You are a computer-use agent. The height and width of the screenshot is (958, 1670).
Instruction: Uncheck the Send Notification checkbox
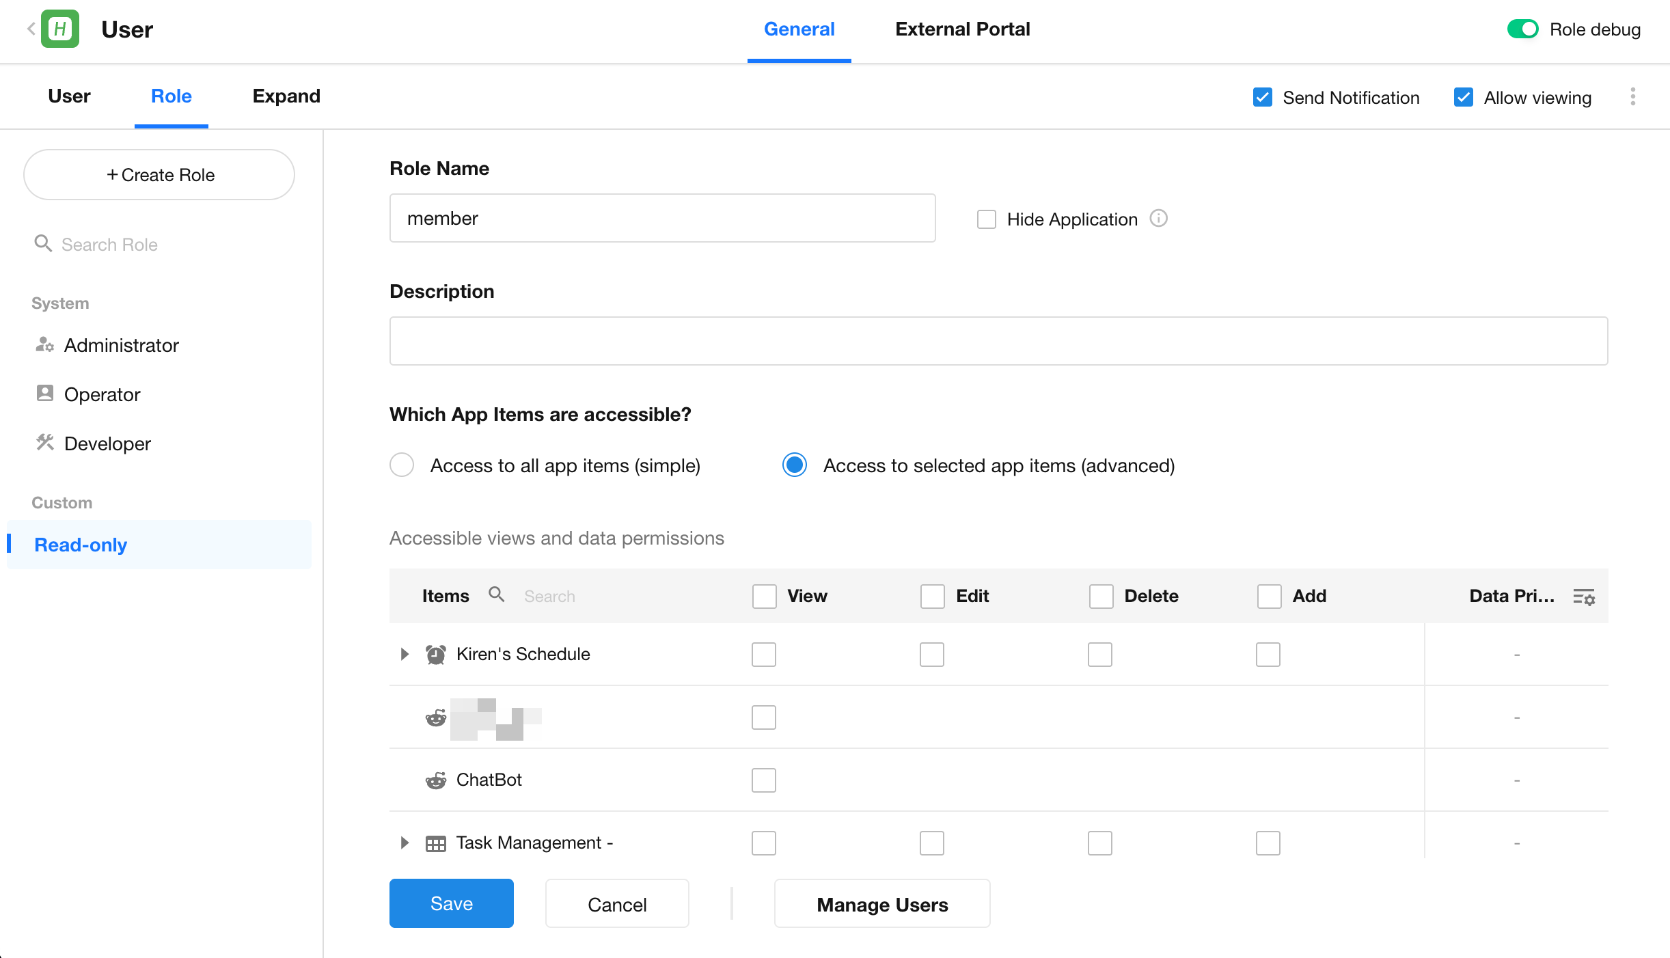(x=1262, y=98)
